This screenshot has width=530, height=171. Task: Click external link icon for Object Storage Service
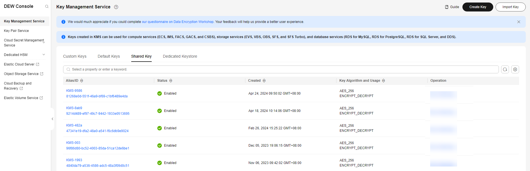42,74
